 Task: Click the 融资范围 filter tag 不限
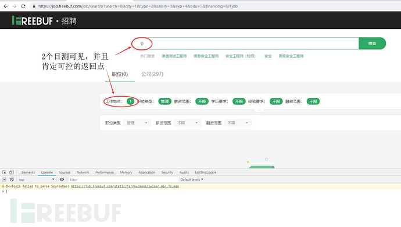313,101
